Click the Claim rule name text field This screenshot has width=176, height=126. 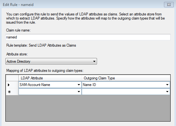point(88,37)
